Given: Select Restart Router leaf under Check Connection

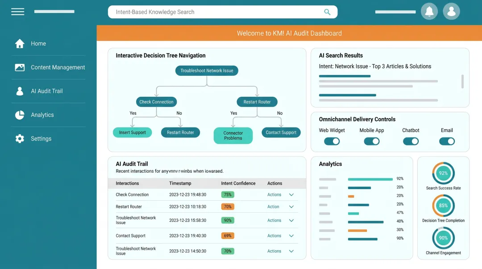Looking at the screenshot, I should click(180, 132).
